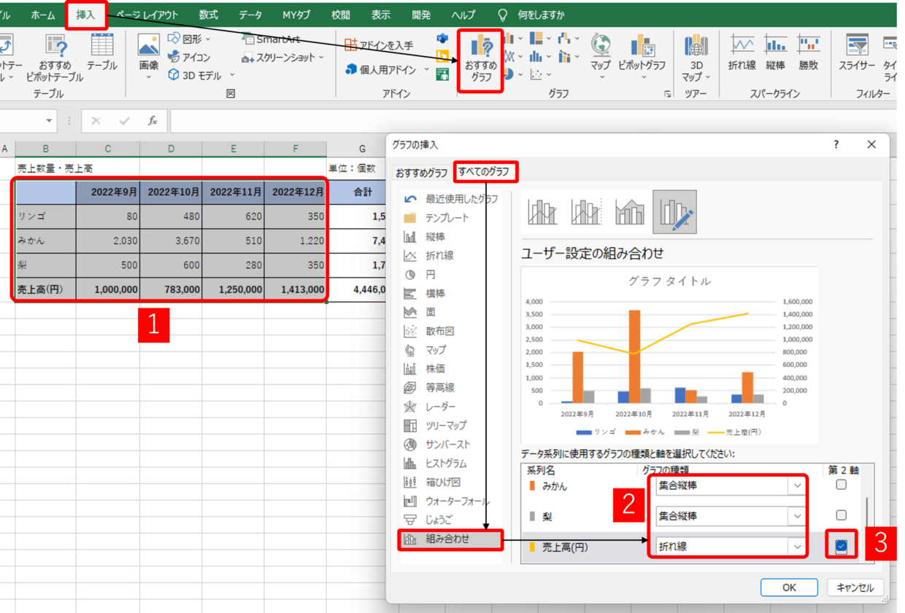
Task: Insert a 勝敗 sparkline
Action: pos(809,52)
